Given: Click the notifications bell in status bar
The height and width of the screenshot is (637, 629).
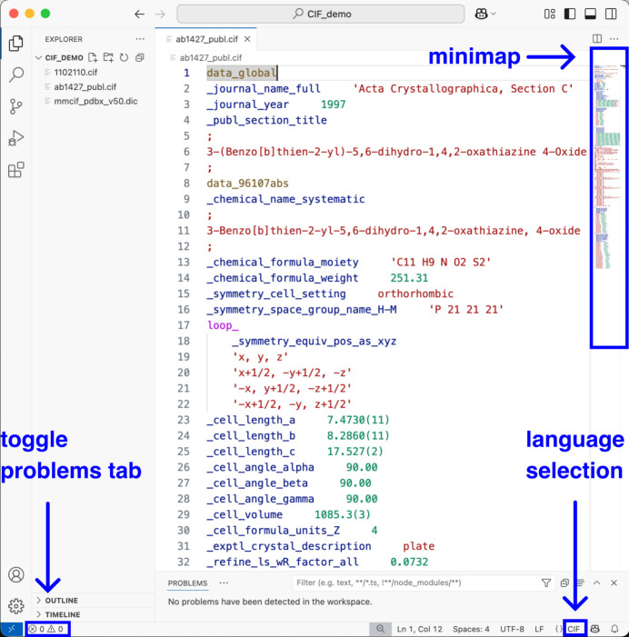Looking at the screenshot, I should pos(614,629).
